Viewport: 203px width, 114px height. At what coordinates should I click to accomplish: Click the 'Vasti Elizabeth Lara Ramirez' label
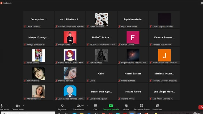[x=71, y=27]
